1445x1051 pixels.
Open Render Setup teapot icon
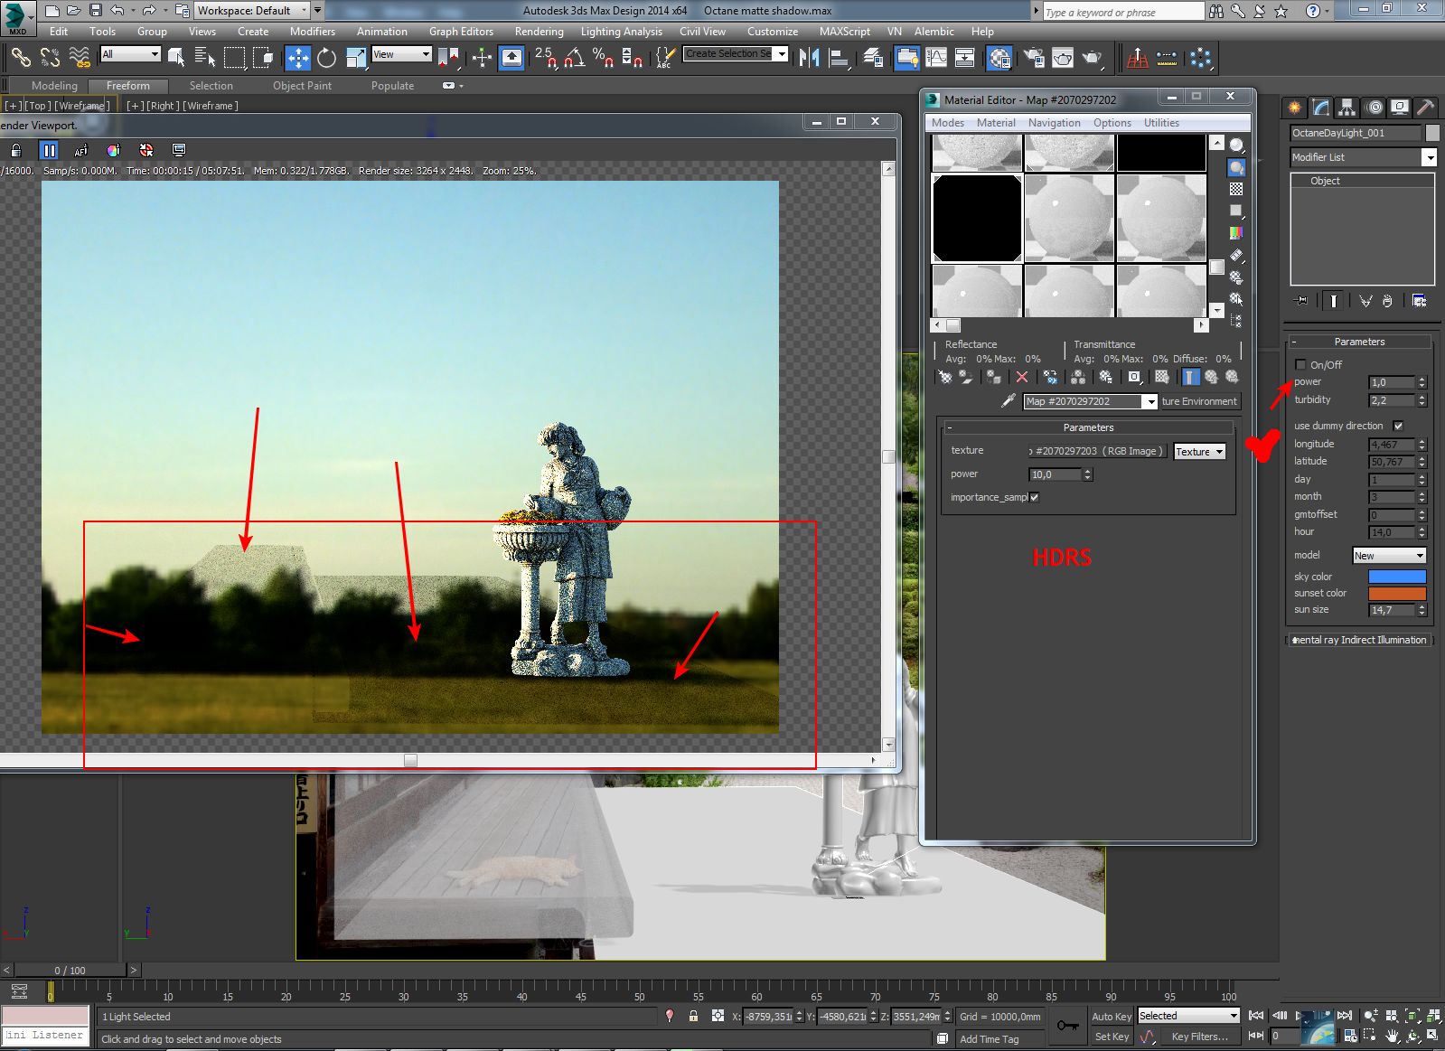1034,58
